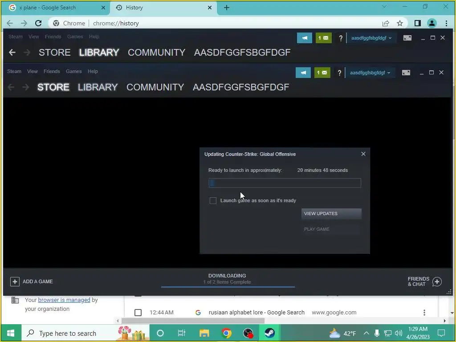This screenshot has width=456, height=342.
Task: Click the help question mark in rear Steam window
Action: (x=341, y=38)
